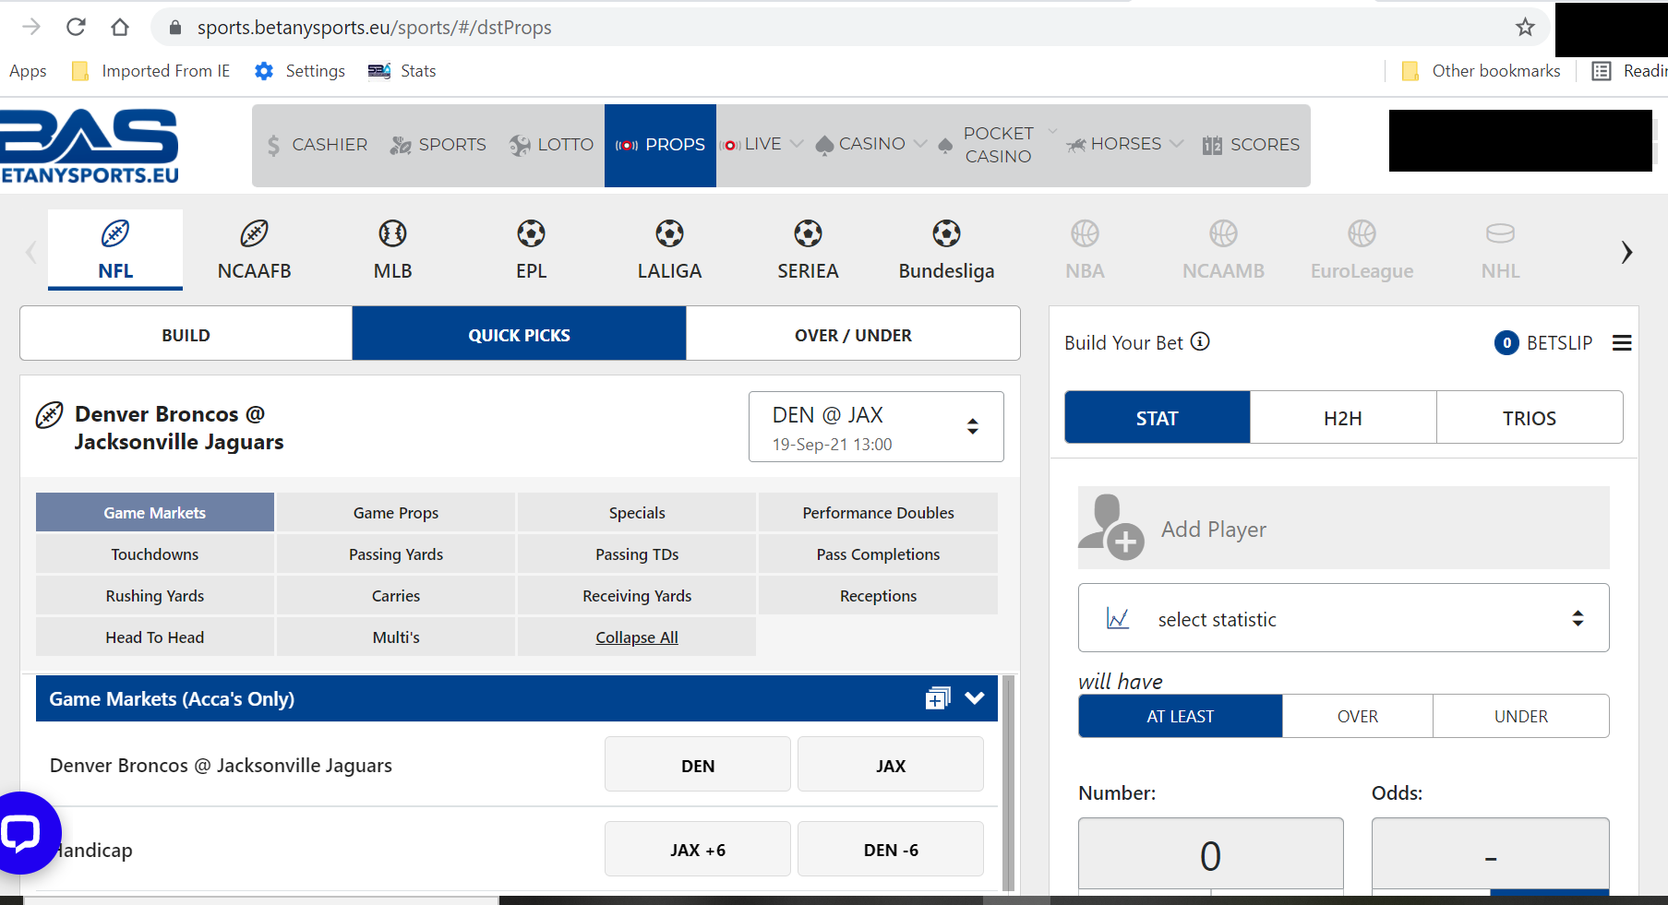Screen dimensions: 1668x905
Task: Open the CASHIER menu item
Action: point(317,145)
